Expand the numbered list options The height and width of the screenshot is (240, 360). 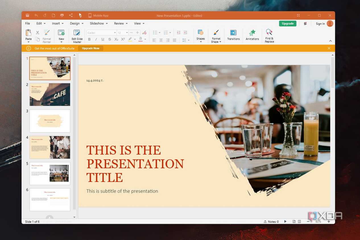tap(170, 33)
